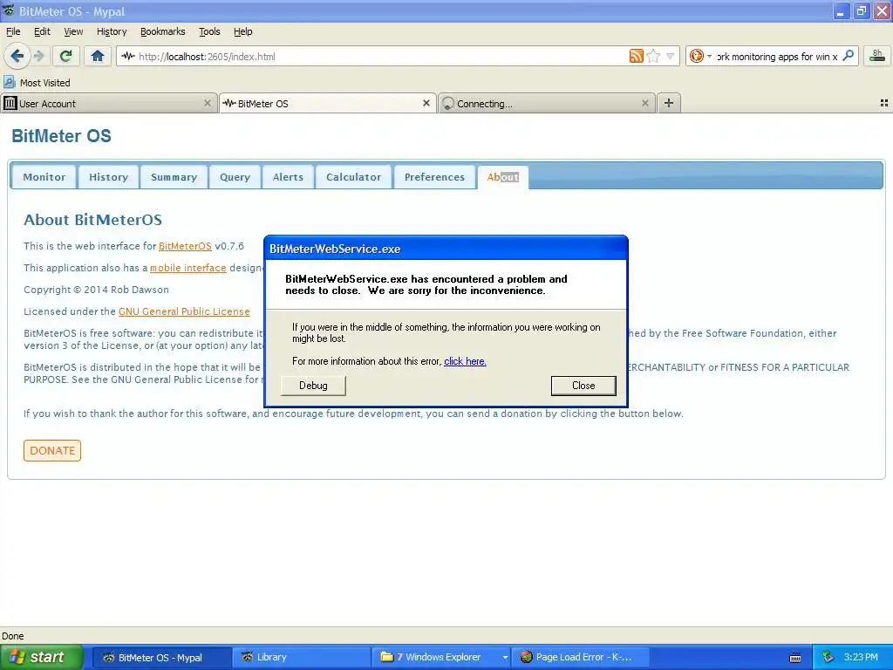This screenshot has width=893, height=670.
Task: Open the View menu
Action: point(73,31)
